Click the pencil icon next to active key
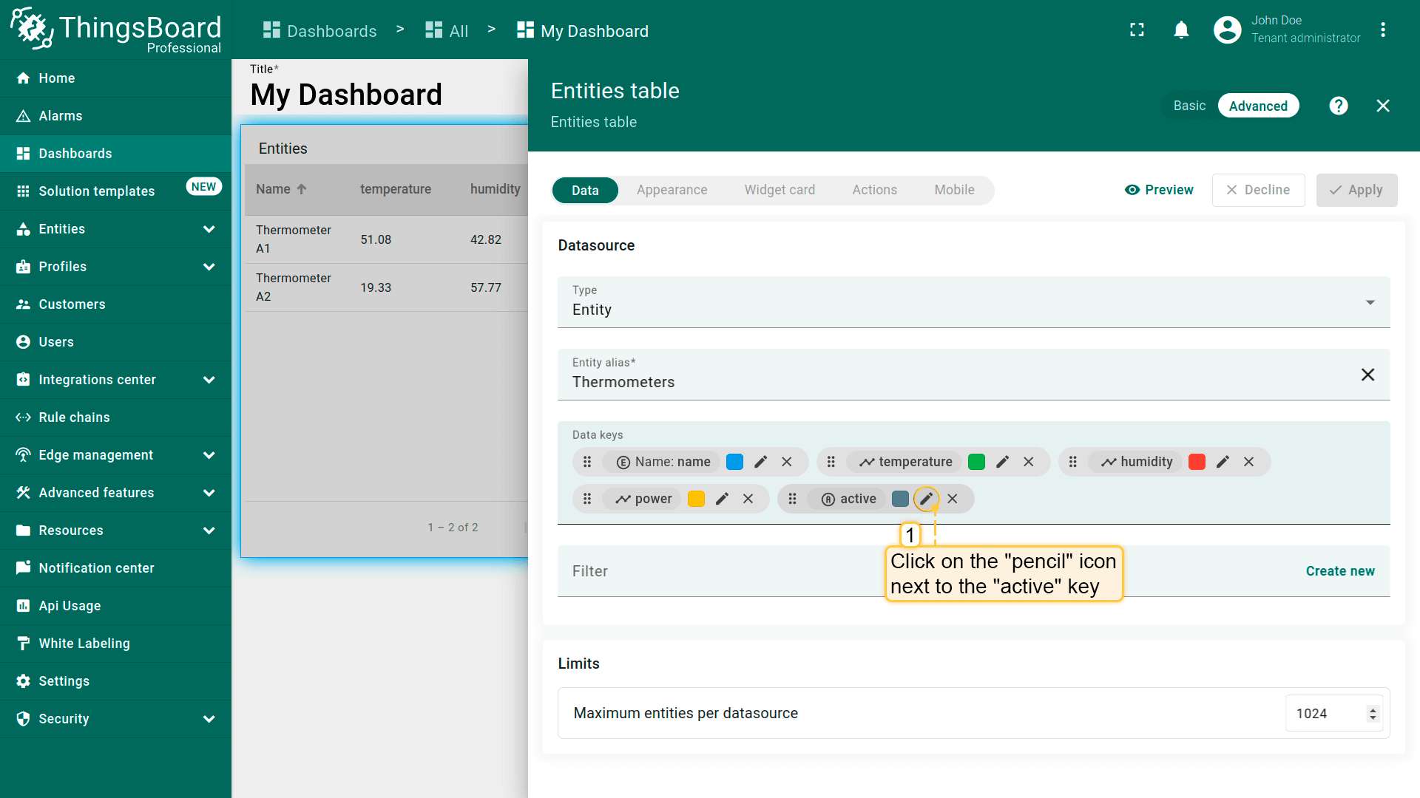Screen dimensions: 1420x798 pyautogui.click(x=926, y=499)
